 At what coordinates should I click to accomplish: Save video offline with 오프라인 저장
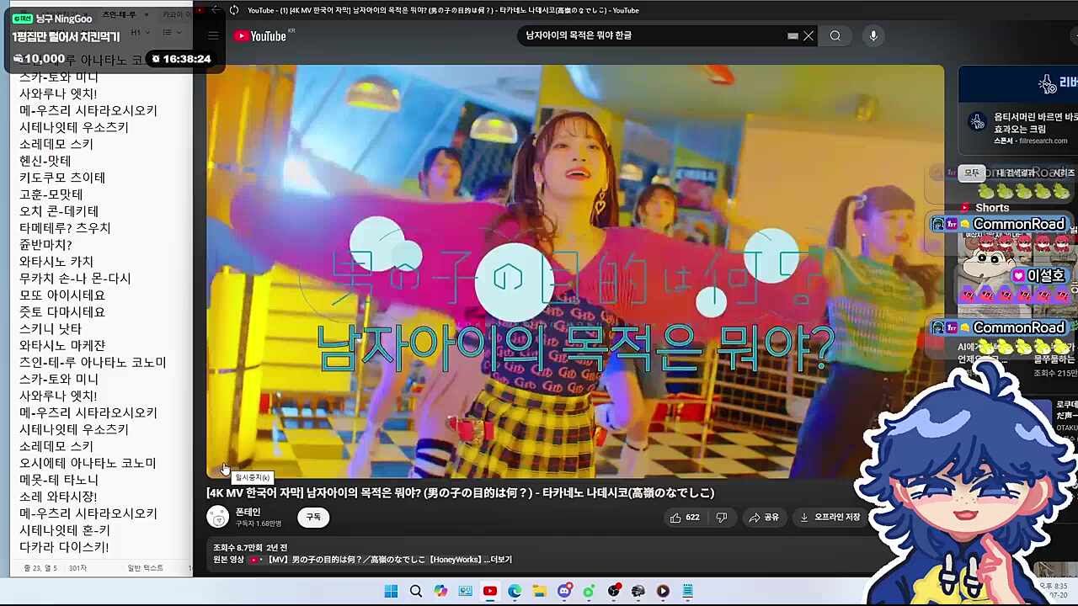tap(830, 518)
